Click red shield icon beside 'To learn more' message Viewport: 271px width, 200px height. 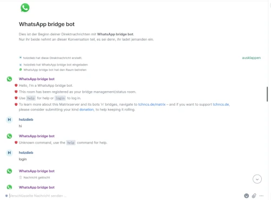coord(16,104)
